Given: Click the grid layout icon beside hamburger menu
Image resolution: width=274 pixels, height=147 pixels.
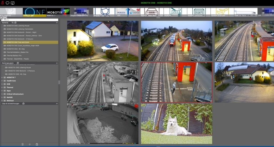Looking at the screenshot, I should coord(5,17).
